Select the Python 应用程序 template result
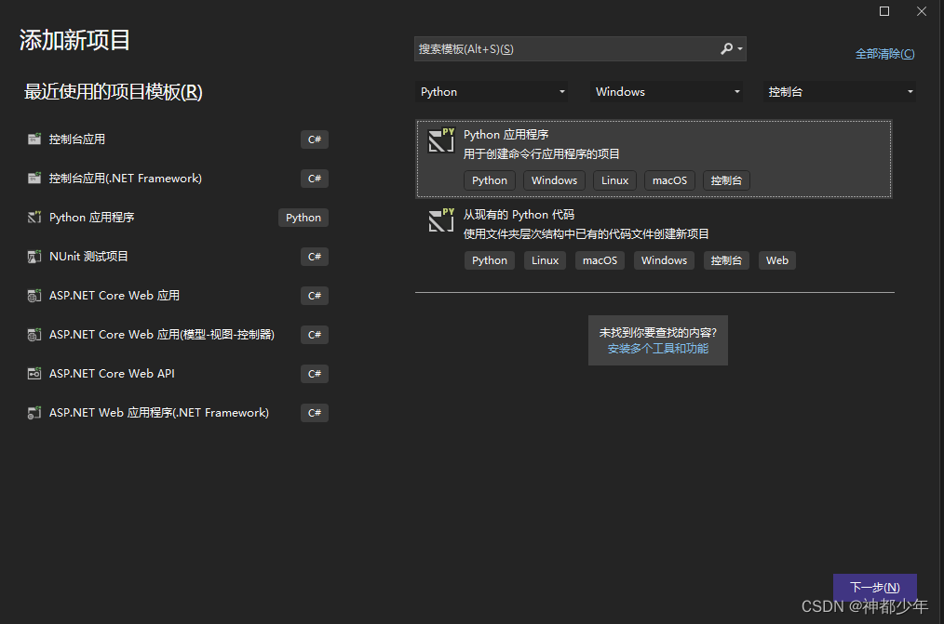The height and width of the screenshot is (624, 944). [x=654, y=159]
